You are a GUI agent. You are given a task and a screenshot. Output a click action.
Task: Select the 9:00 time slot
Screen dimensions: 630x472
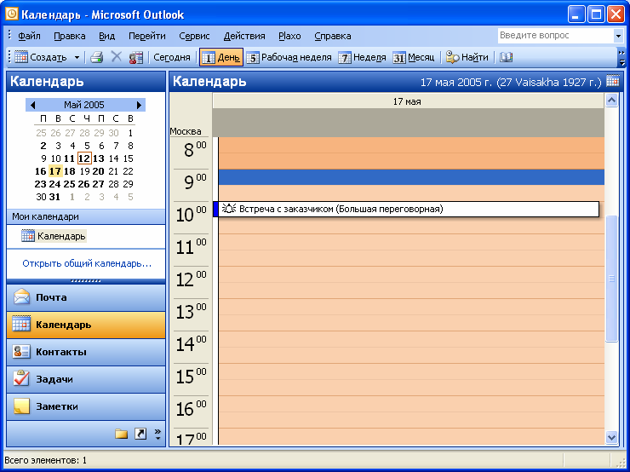pyautogui.click(x=411, y=177)
